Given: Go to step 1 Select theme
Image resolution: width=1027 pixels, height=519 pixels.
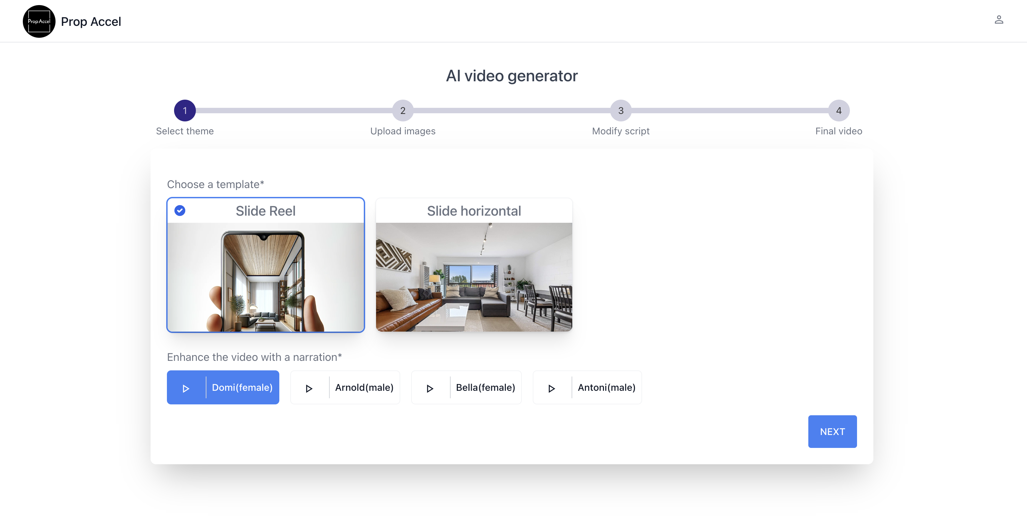Looking at the screenshot, I should [x=185, y=111].
